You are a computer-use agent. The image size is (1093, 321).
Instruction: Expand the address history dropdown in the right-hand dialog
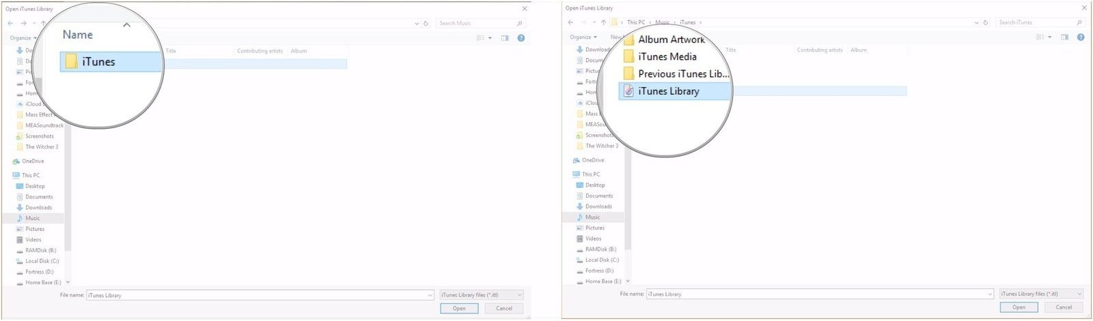click(976, 22)
